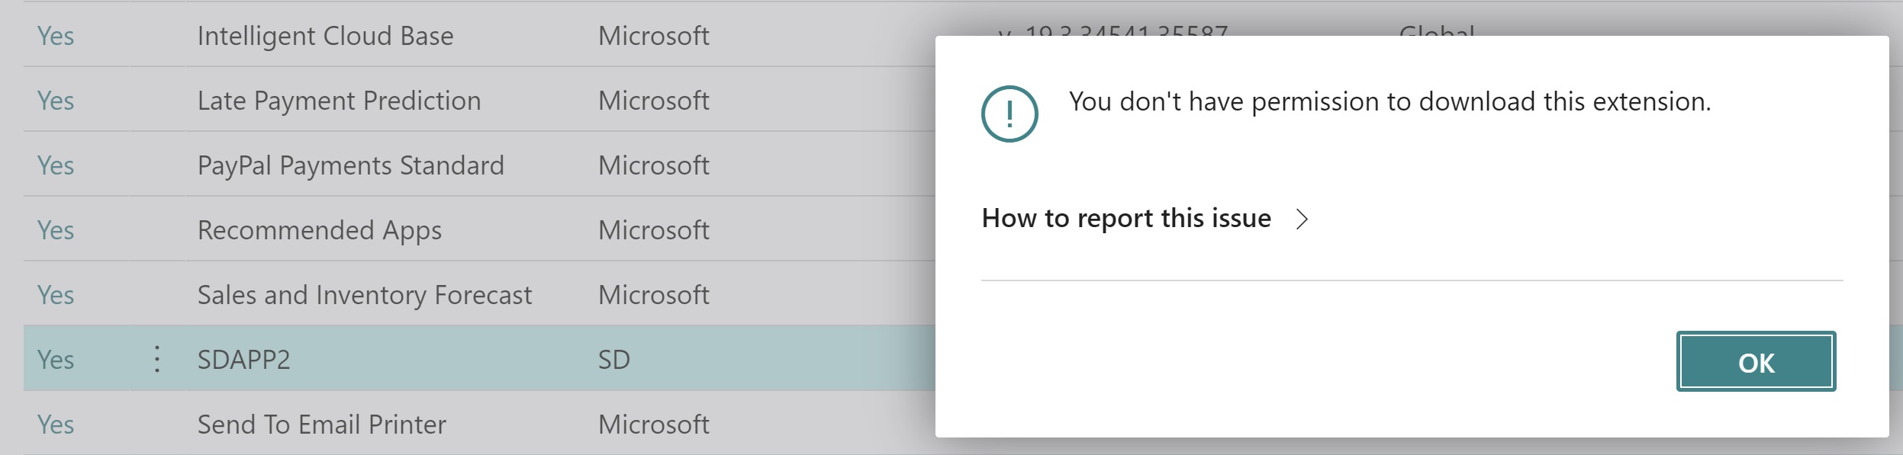Click the chevron next to How to report this issue
The width and height of the screenshot is (1903, 455).
coord(1302,219)
